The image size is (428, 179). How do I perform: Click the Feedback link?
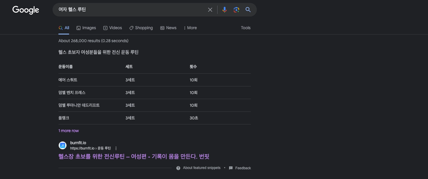click(243, 168)
